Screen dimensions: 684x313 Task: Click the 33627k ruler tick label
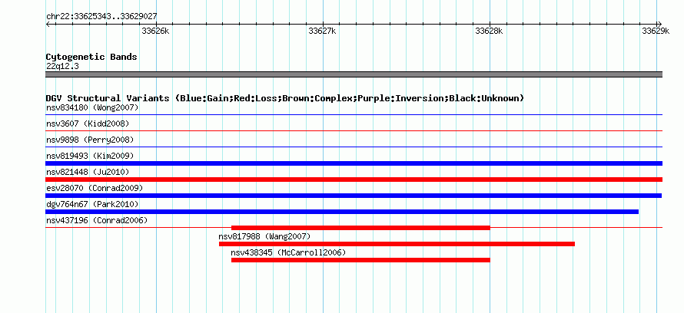pos(322,31)
